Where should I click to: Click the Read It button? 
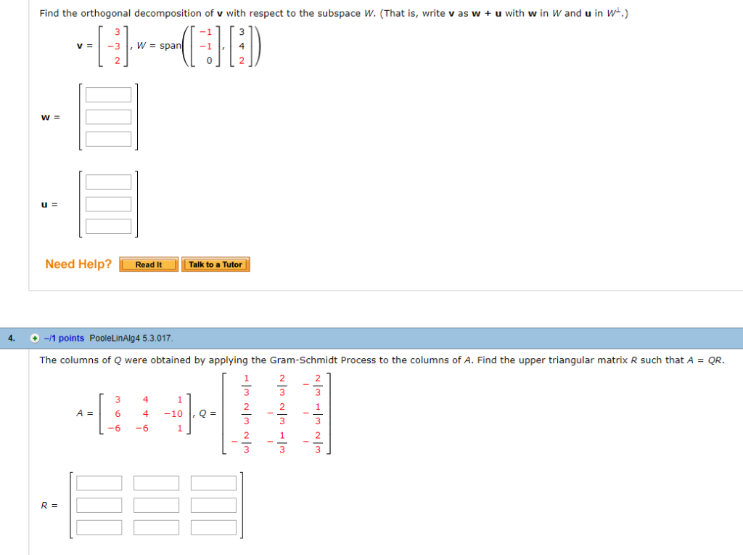tap(148, 264)
